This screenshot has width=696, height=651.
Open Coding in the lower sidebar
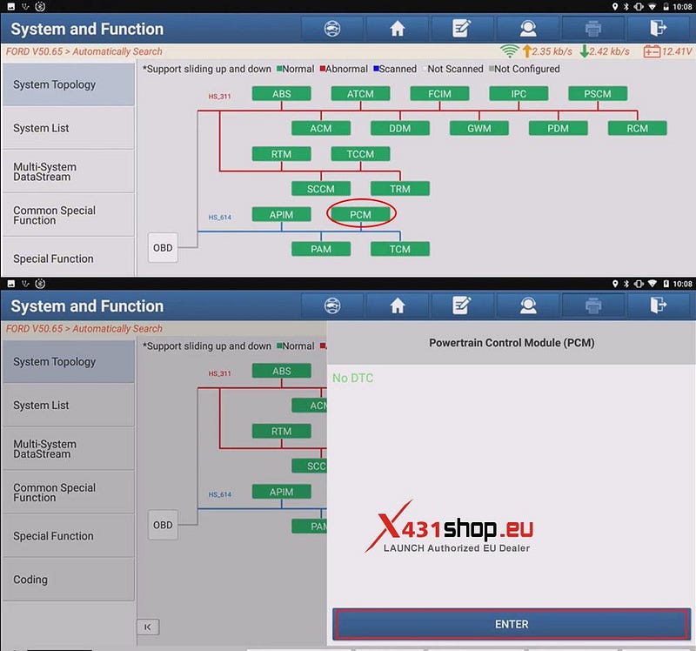tap(69, 579)
